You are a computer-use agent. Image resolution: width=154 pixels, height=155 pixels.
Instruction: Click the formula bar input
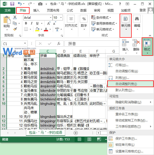pos(92,44)
